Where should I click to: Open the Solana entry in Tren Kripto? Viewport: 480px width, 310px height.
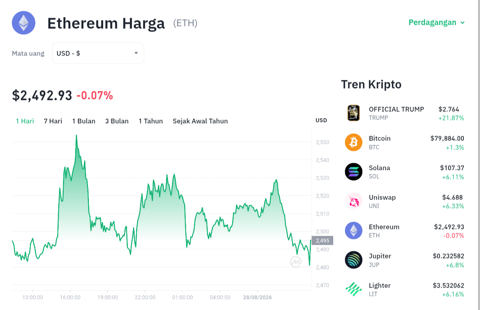[x=404, y=172]
